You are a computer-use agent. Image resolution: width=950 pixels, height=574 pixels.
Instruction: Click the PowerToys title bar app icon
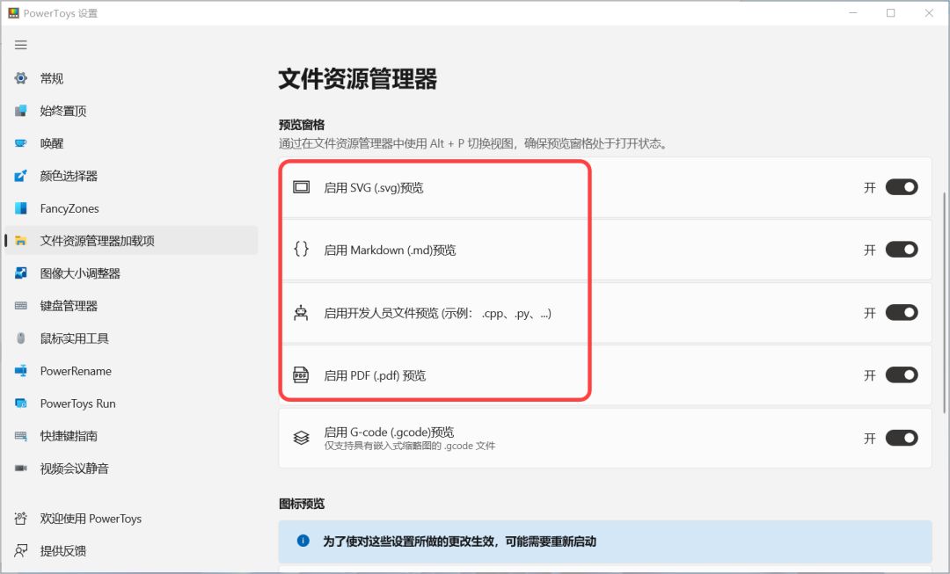click(x=13, y=12)
